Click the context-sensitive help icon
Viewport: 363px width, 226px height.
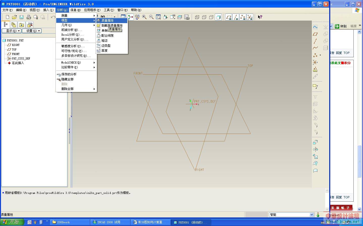pos(260,17)
